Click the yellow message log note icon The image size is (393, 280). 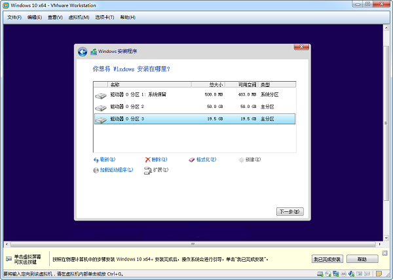point(379,273)
